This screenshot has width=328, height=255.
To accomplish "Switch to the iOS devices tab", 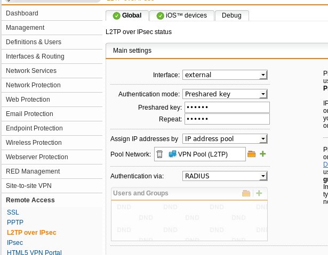I will click(182, 15).
